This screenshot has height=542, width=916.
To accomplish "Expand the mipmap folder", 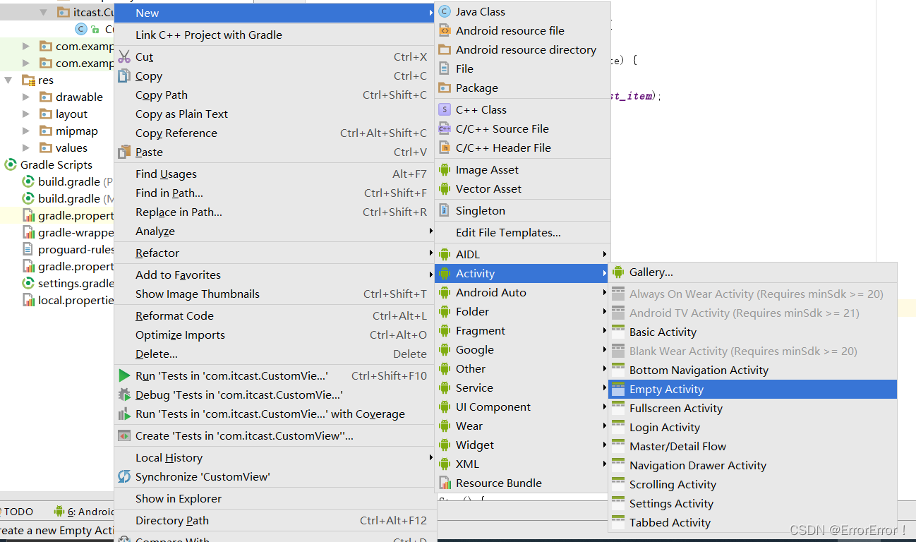I will click(26, 131).
